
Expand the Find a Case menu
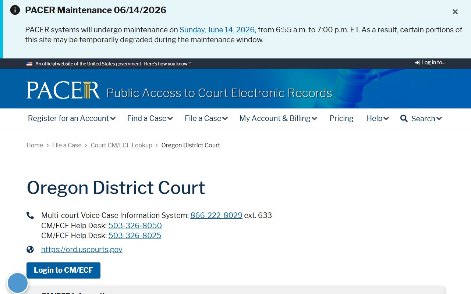tap(150, 118)
